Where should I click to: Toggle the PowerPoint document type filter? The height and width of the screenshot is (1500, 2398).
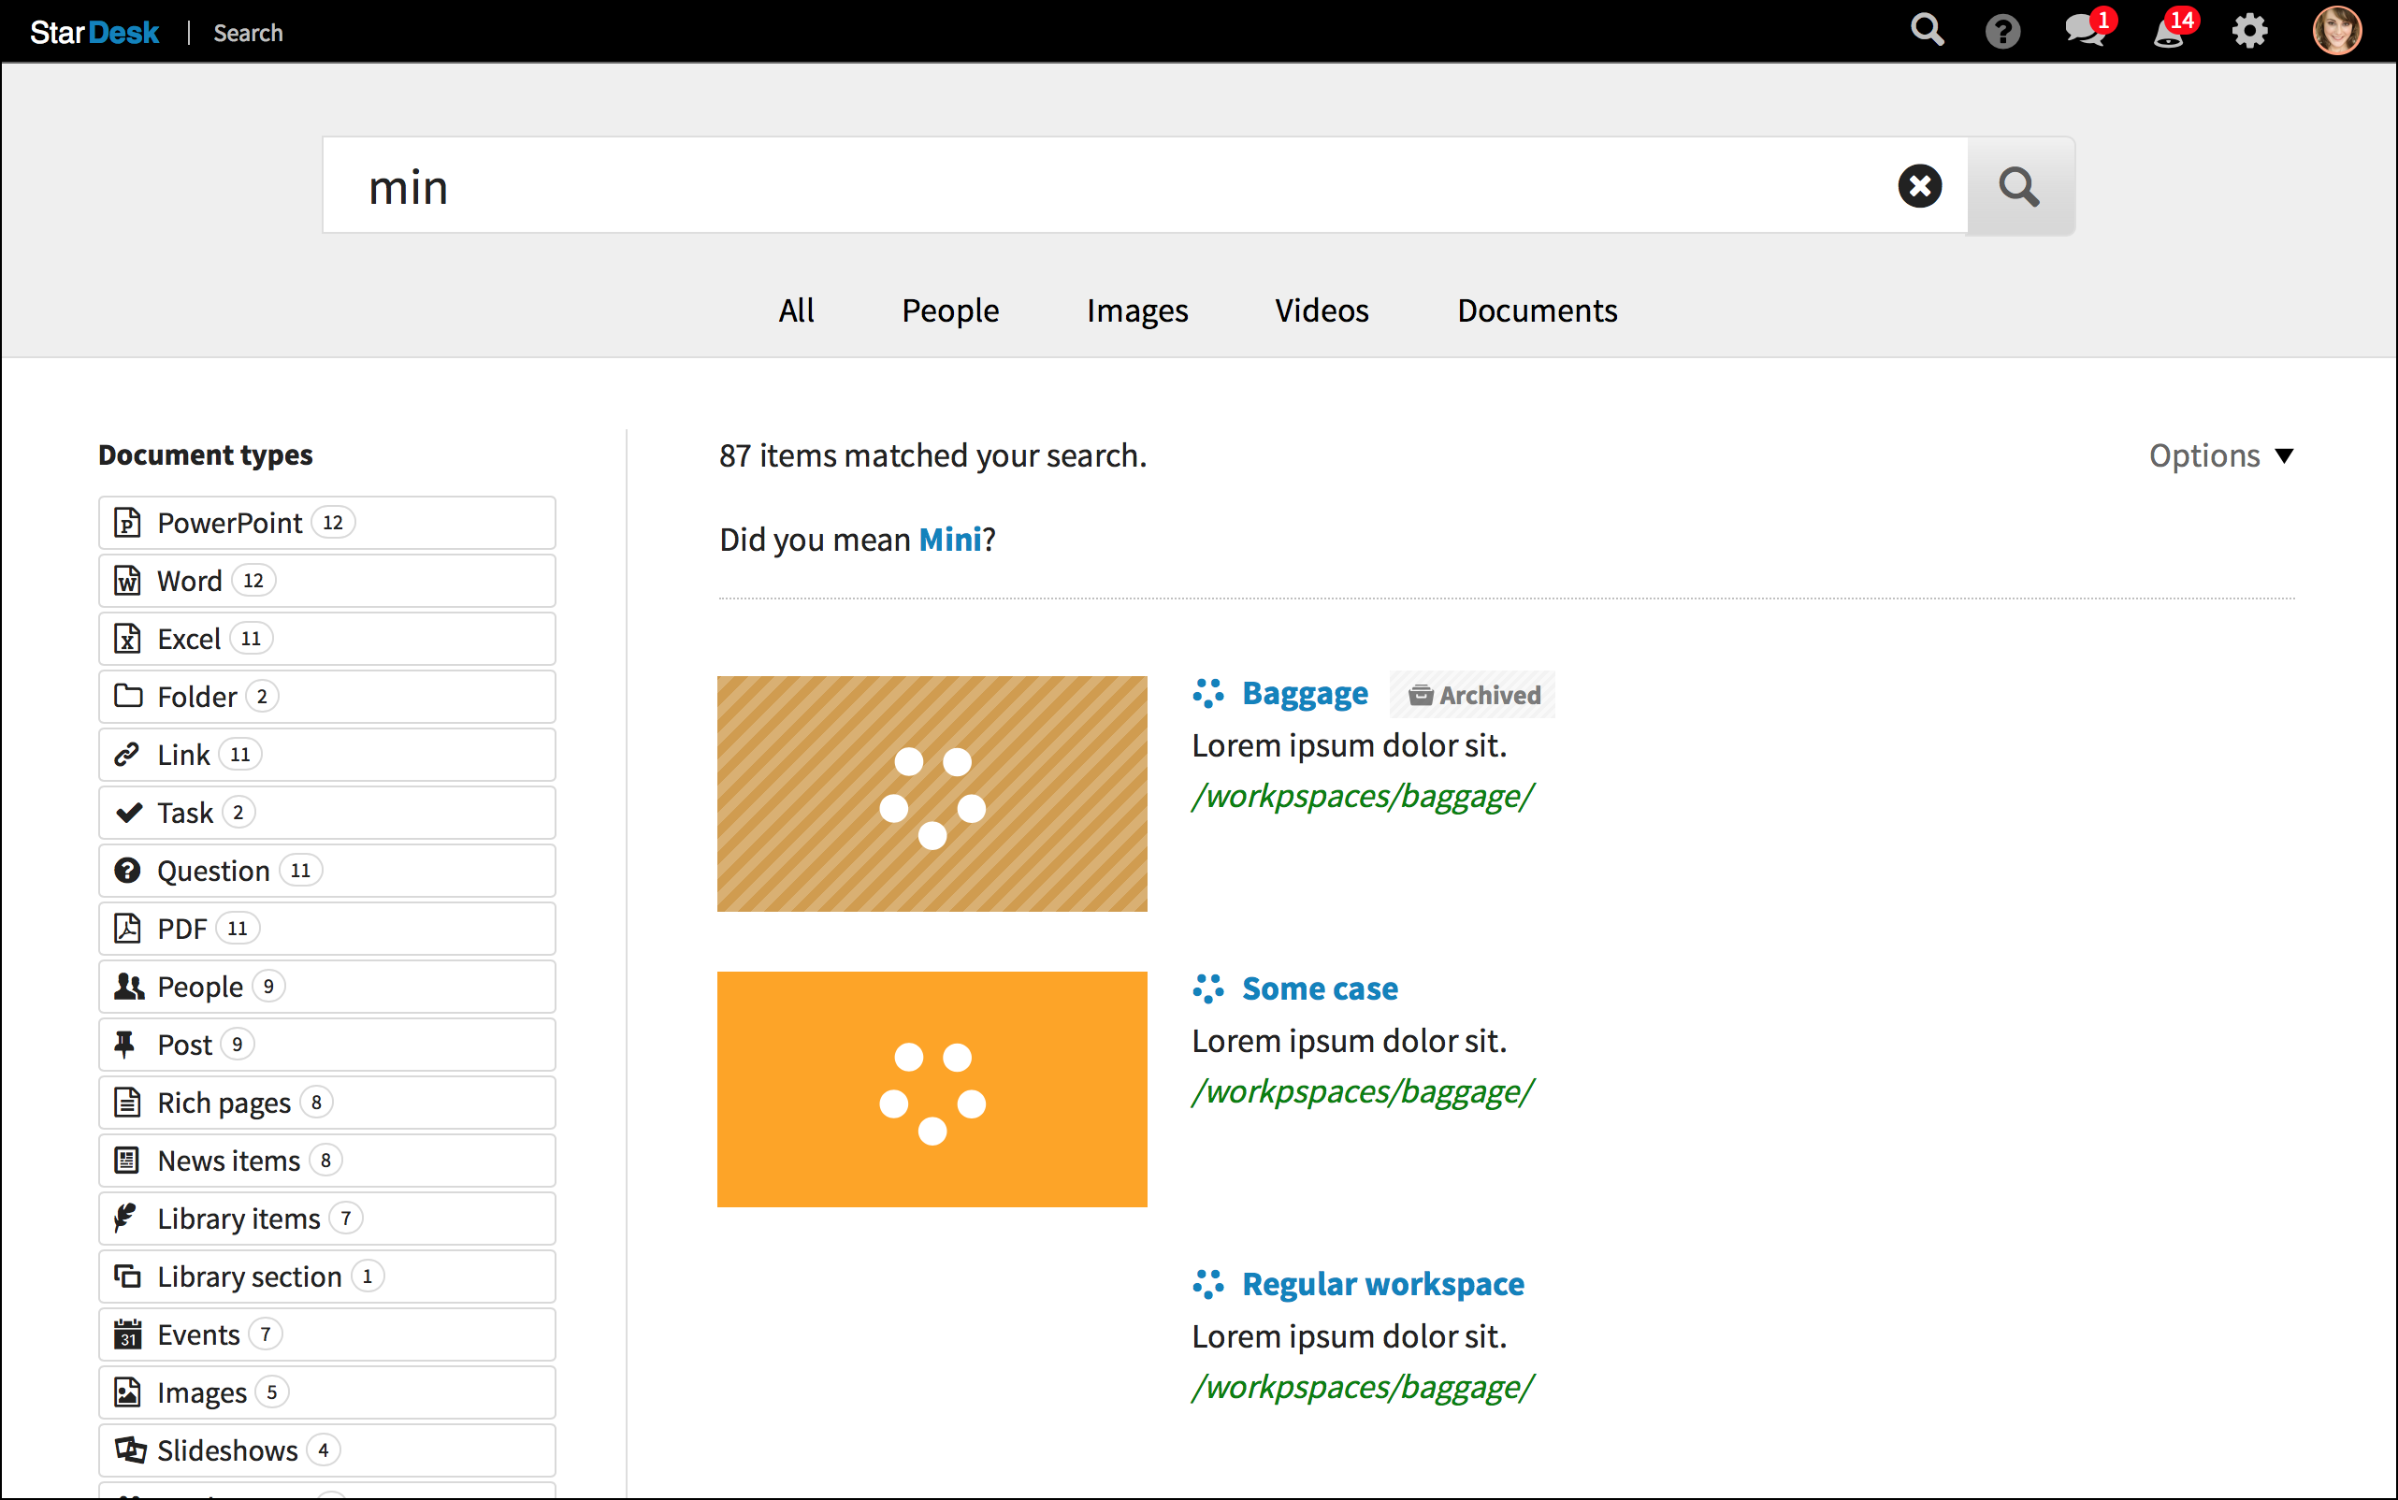pos(326,523)
